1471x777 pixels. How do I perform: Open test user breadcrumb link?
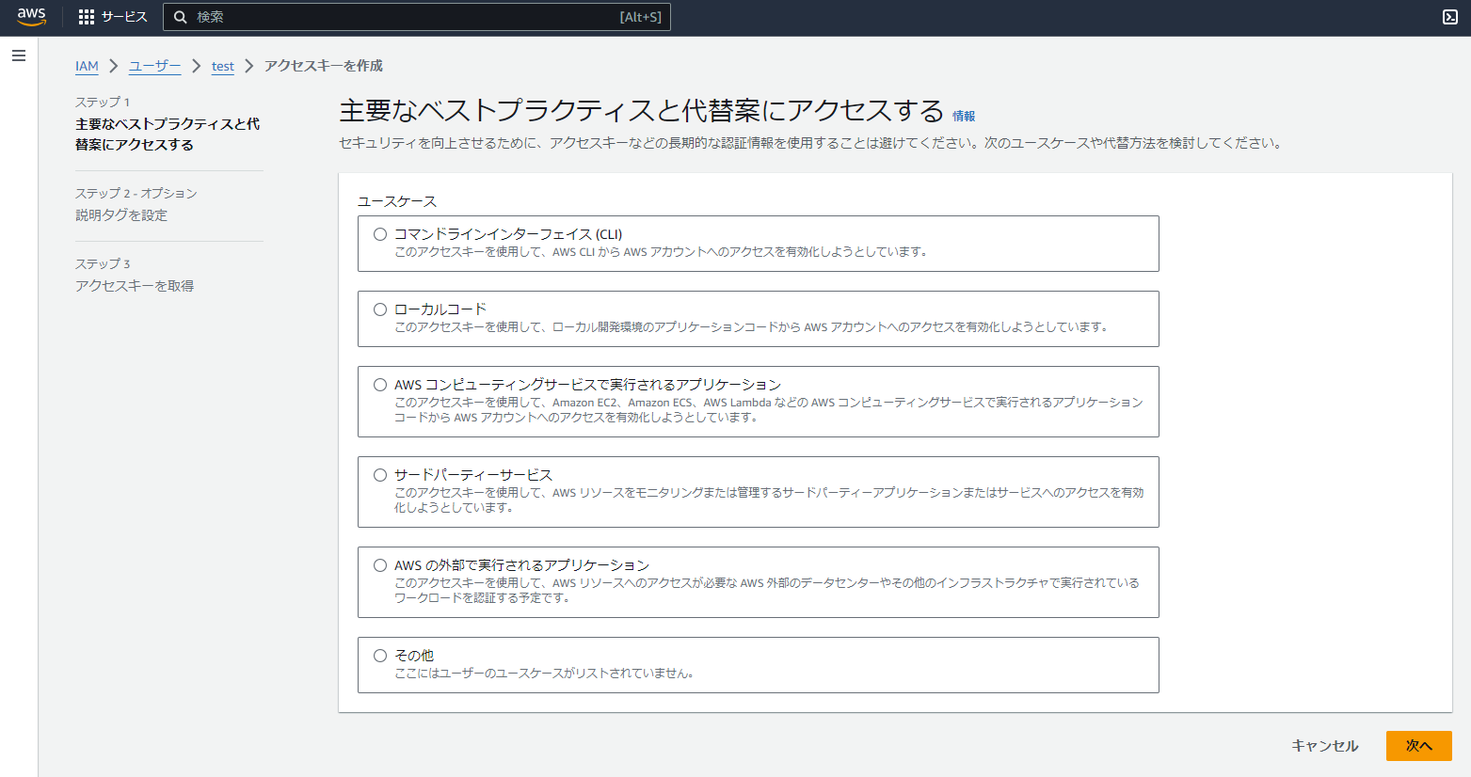(x=223, y=66)
